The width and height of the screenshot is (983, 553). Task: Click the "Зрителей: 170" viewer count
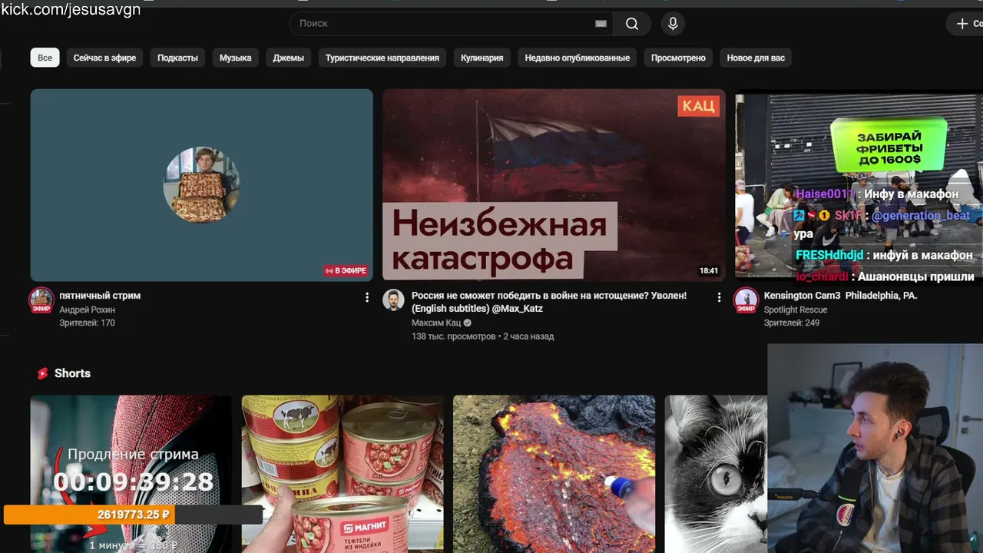(87, 323)
